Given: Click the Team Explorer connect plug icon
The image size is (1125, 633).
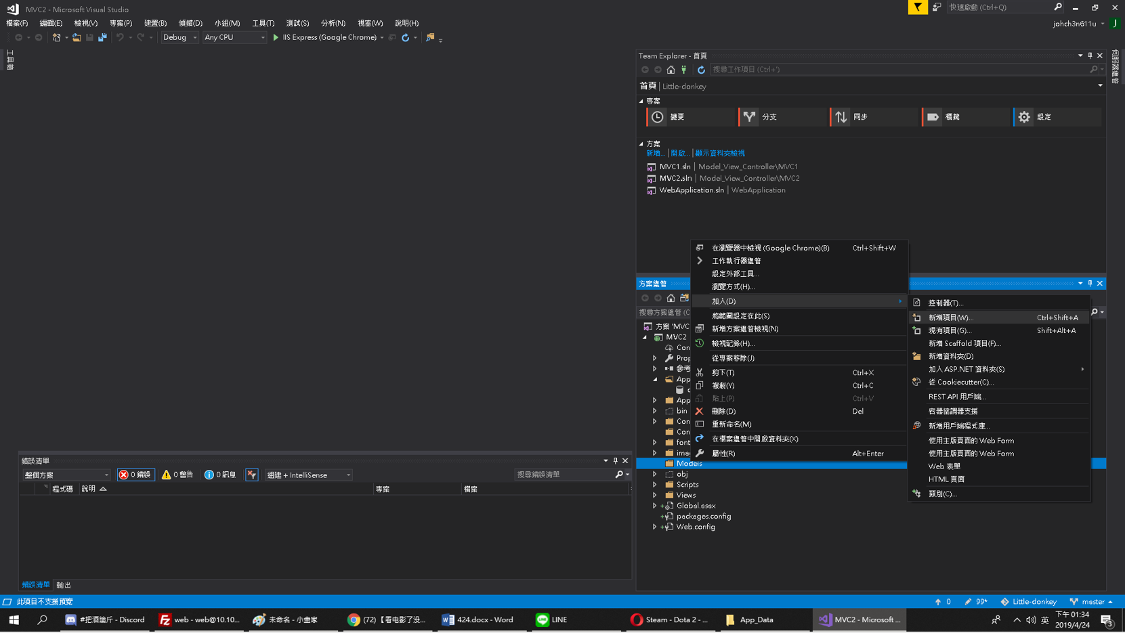Looking at the screenshot, I should pos(684,70).
